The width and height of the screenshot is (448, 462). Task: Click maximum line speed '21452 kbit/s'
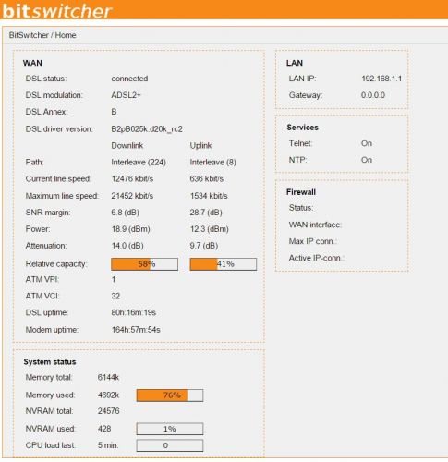(x=132, y=196)
